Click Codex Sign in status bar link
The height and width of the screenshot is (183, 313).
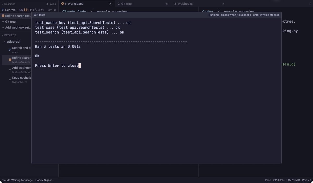coord(44,180)
